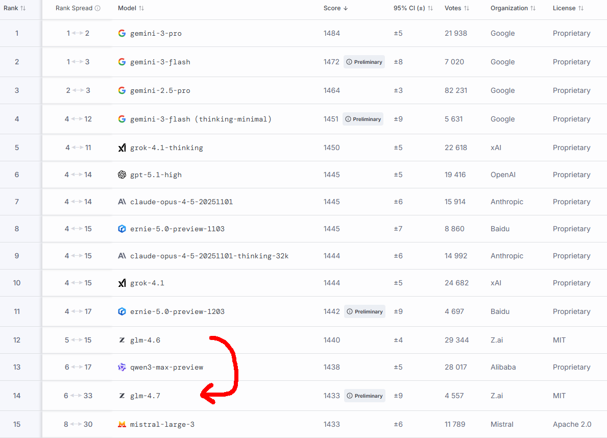Select the votes value 82 231
The image size is (607, 438).
pyautogui.click(x=456, y=90)
